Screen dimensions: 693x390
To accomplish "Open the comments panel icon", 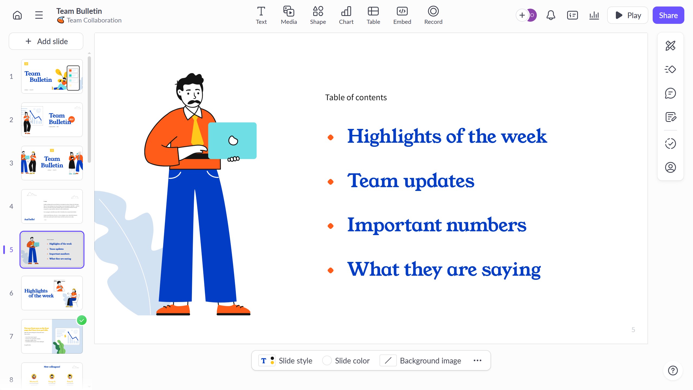I will [x=670, y=93].
